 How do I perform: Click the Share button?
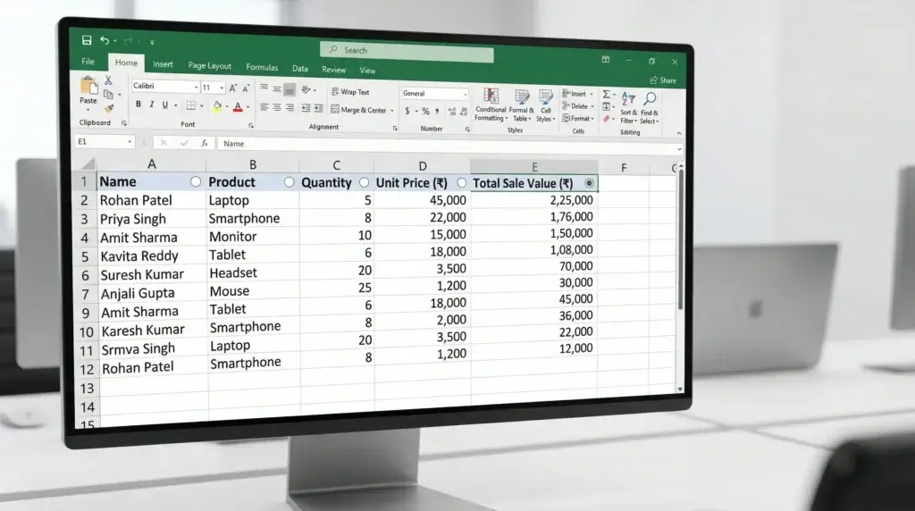click(664, 80)
